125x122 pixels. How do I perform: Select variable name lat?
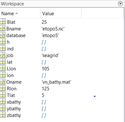pos(9,62)
